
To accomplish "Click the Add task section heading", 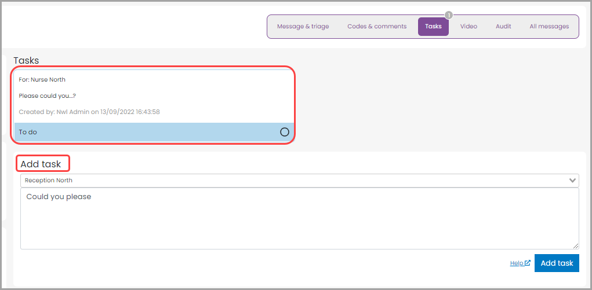I will pos(41,164).
